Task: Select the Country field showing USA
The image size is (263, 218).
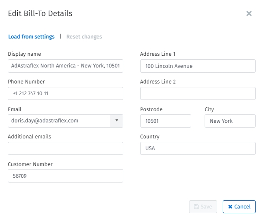Action: tap(198, 148)
